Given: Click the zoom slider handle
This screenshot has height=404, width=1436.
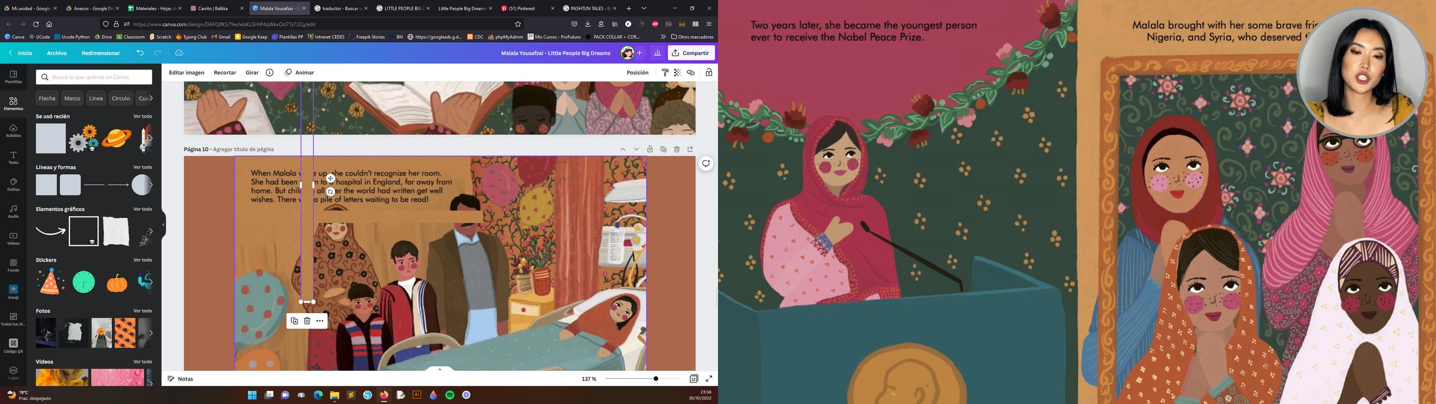Looking at the screenshot, I should coord(655,379).
